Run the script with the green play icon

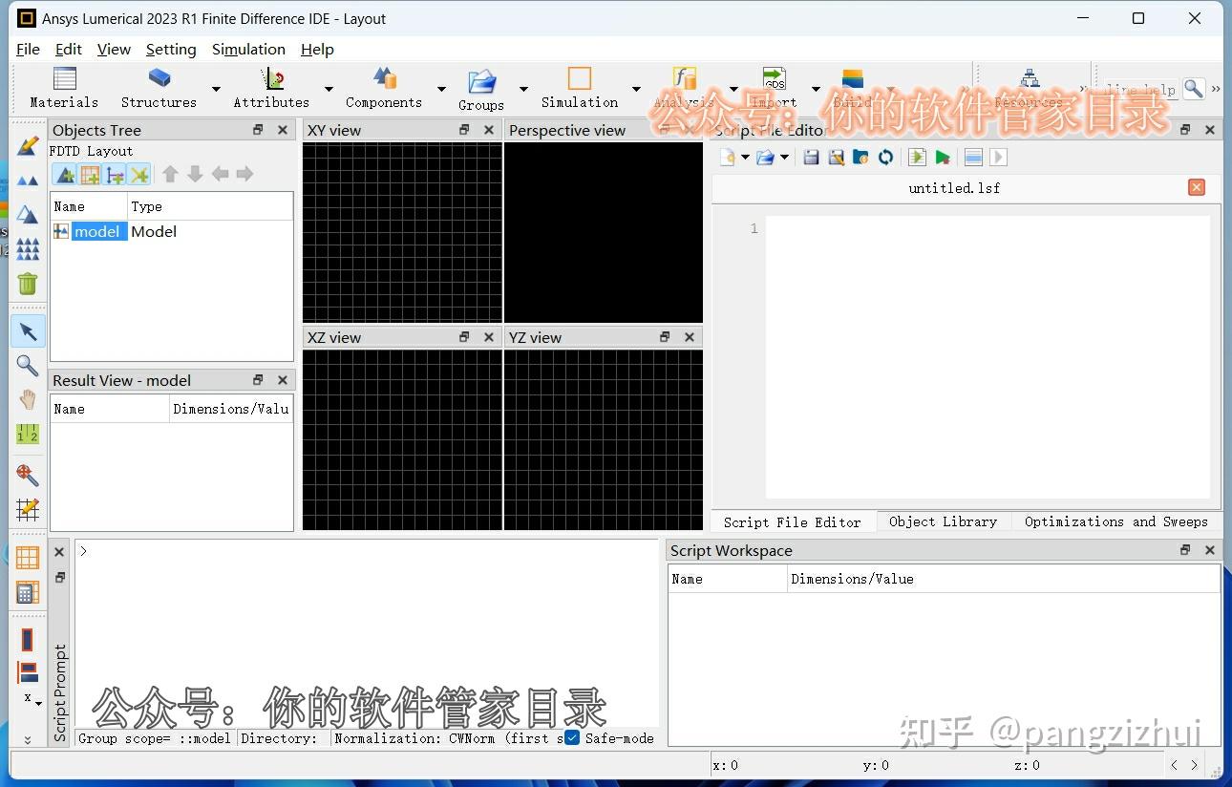[x=943, y=157]
